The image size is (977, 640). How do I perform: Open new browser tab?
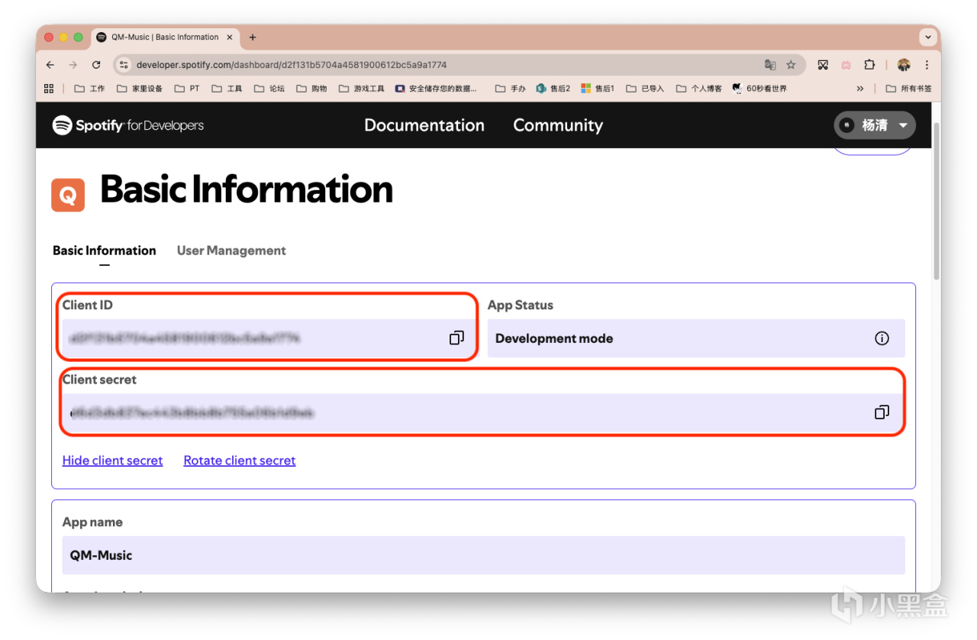point(253,37)
